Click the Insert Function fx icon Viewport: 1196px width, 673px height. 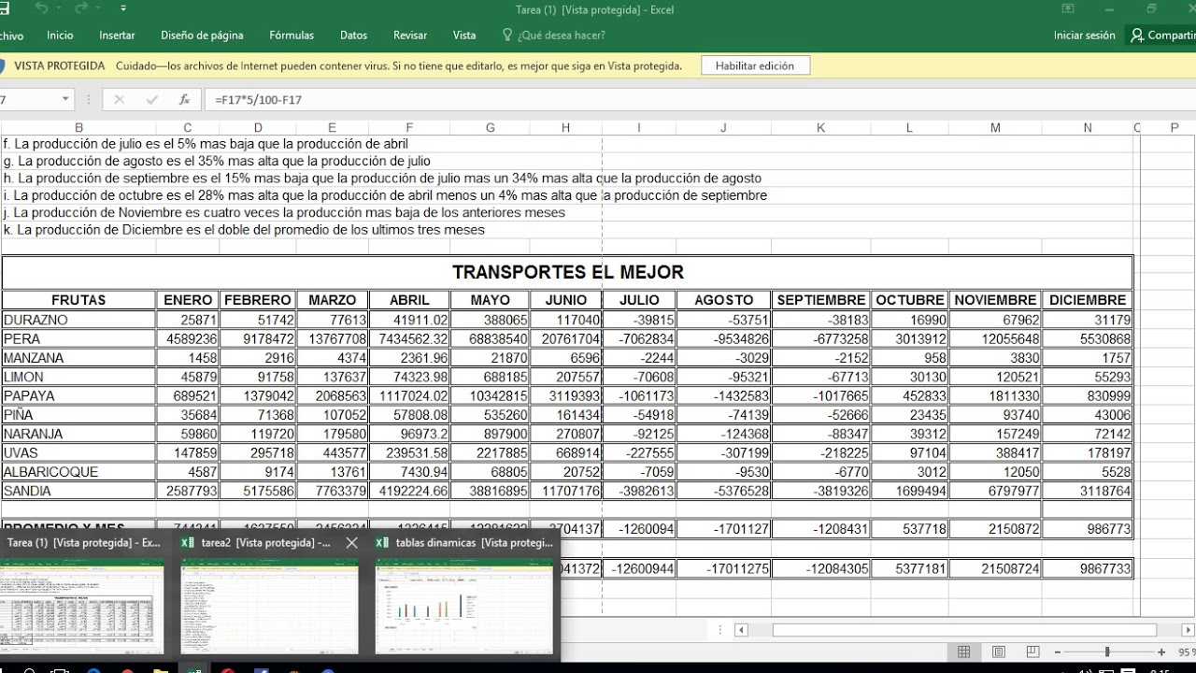coord(184,99)
